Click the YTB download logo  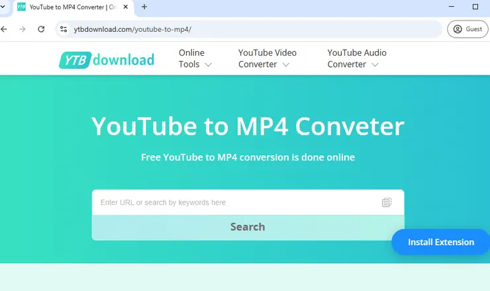click(107, 60)
